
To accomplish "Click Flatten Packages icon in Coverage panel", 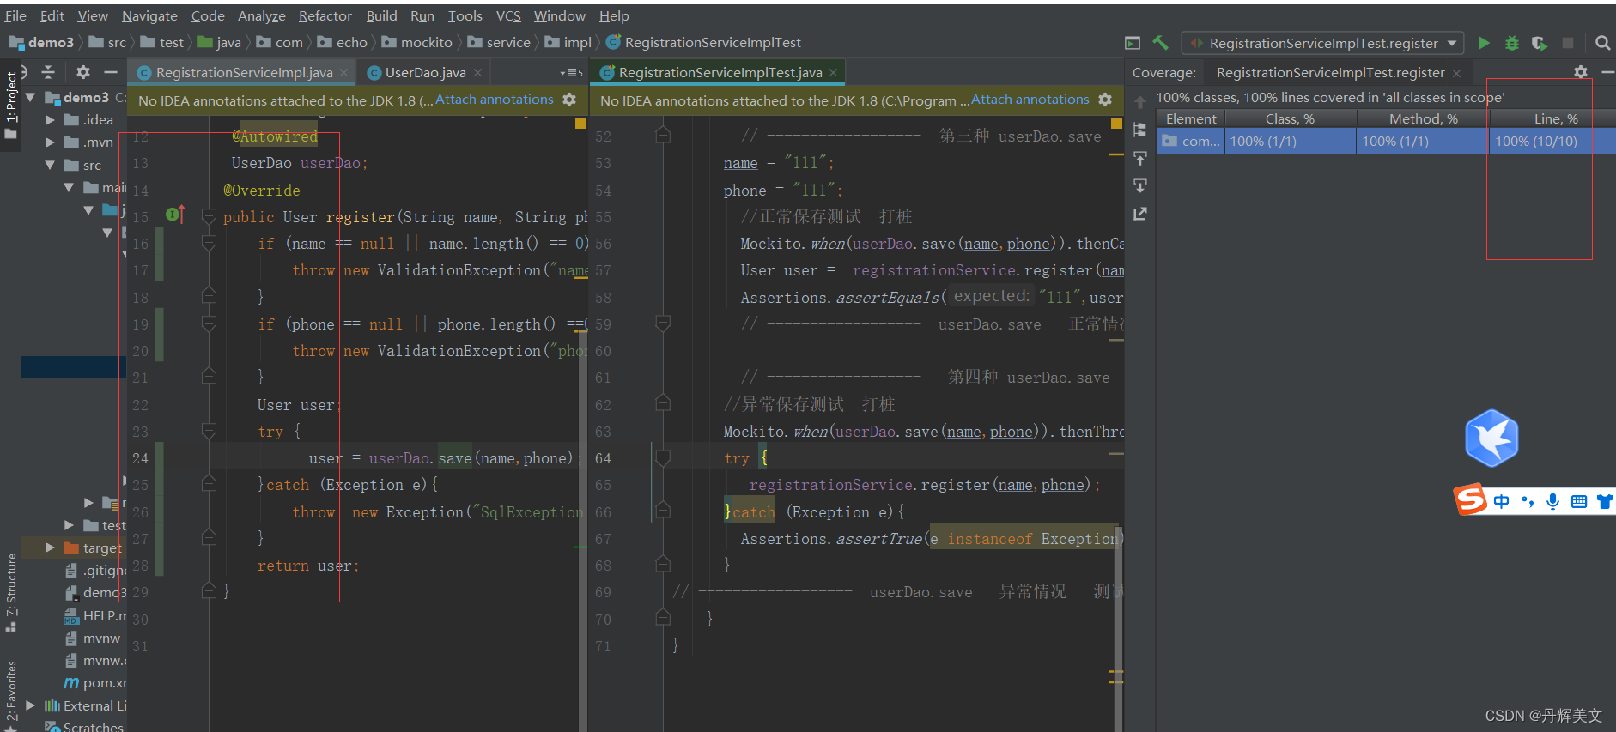I will (x=1140, y=130).
